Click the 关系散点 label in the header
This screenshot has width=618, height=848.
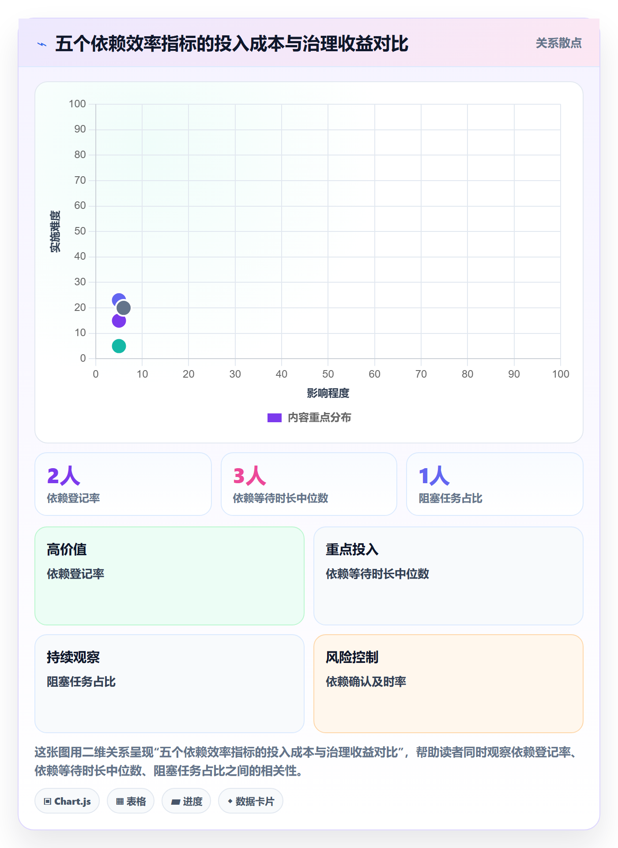[559, 43]
